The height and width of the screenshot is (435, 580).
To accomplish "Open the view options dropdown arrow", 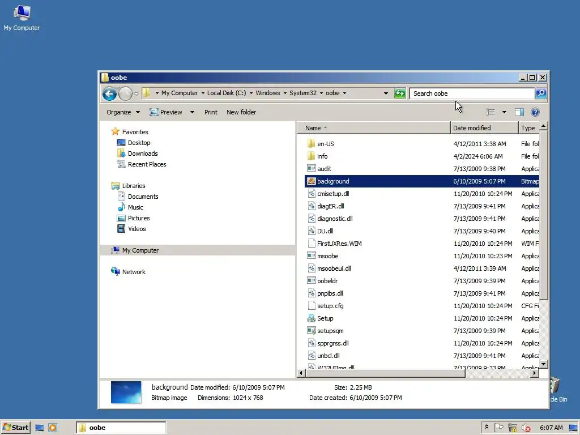I will coord(504,112).
